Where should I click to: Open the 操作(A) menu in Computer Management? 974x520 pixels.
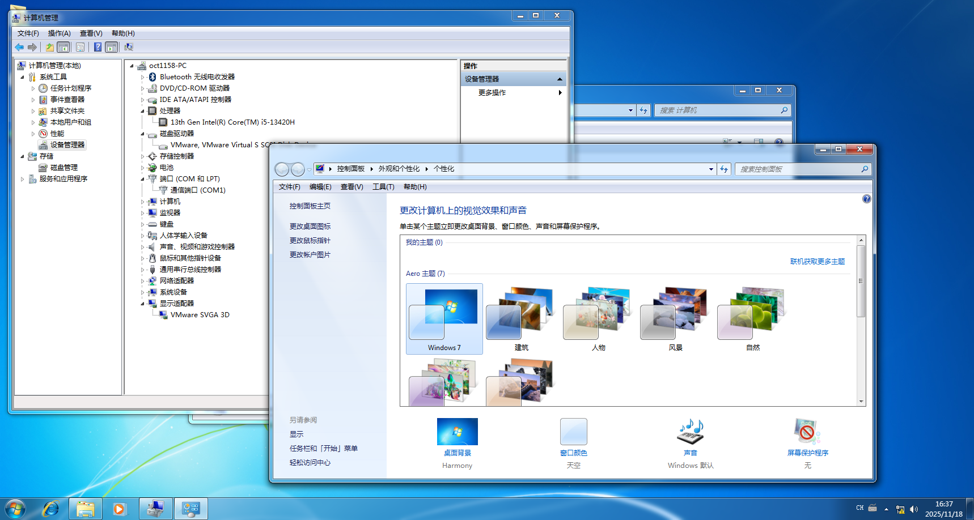[59, 33]
